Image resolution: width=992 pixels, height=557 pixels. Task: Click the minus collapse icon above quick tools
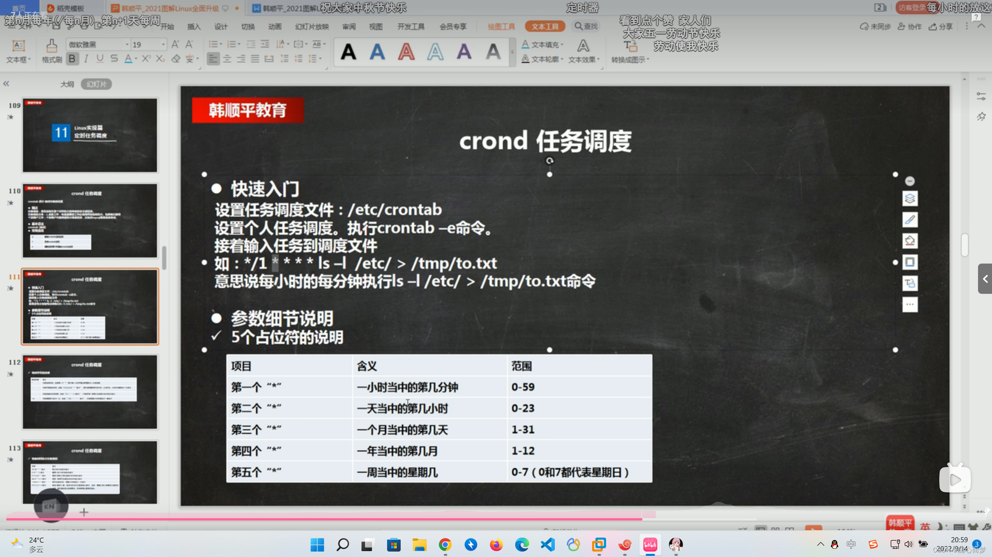coord(910,181)
